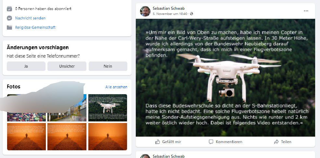Click the speech bubble Kommentieren icon

coord(211,142)
